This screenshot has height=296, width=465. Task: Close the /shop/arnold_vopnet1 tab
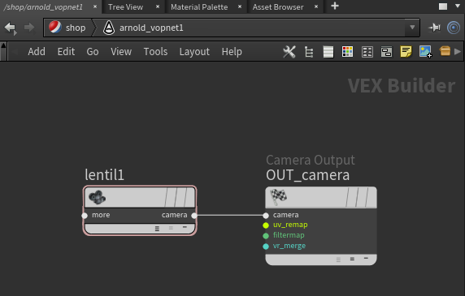coord(95,6)
